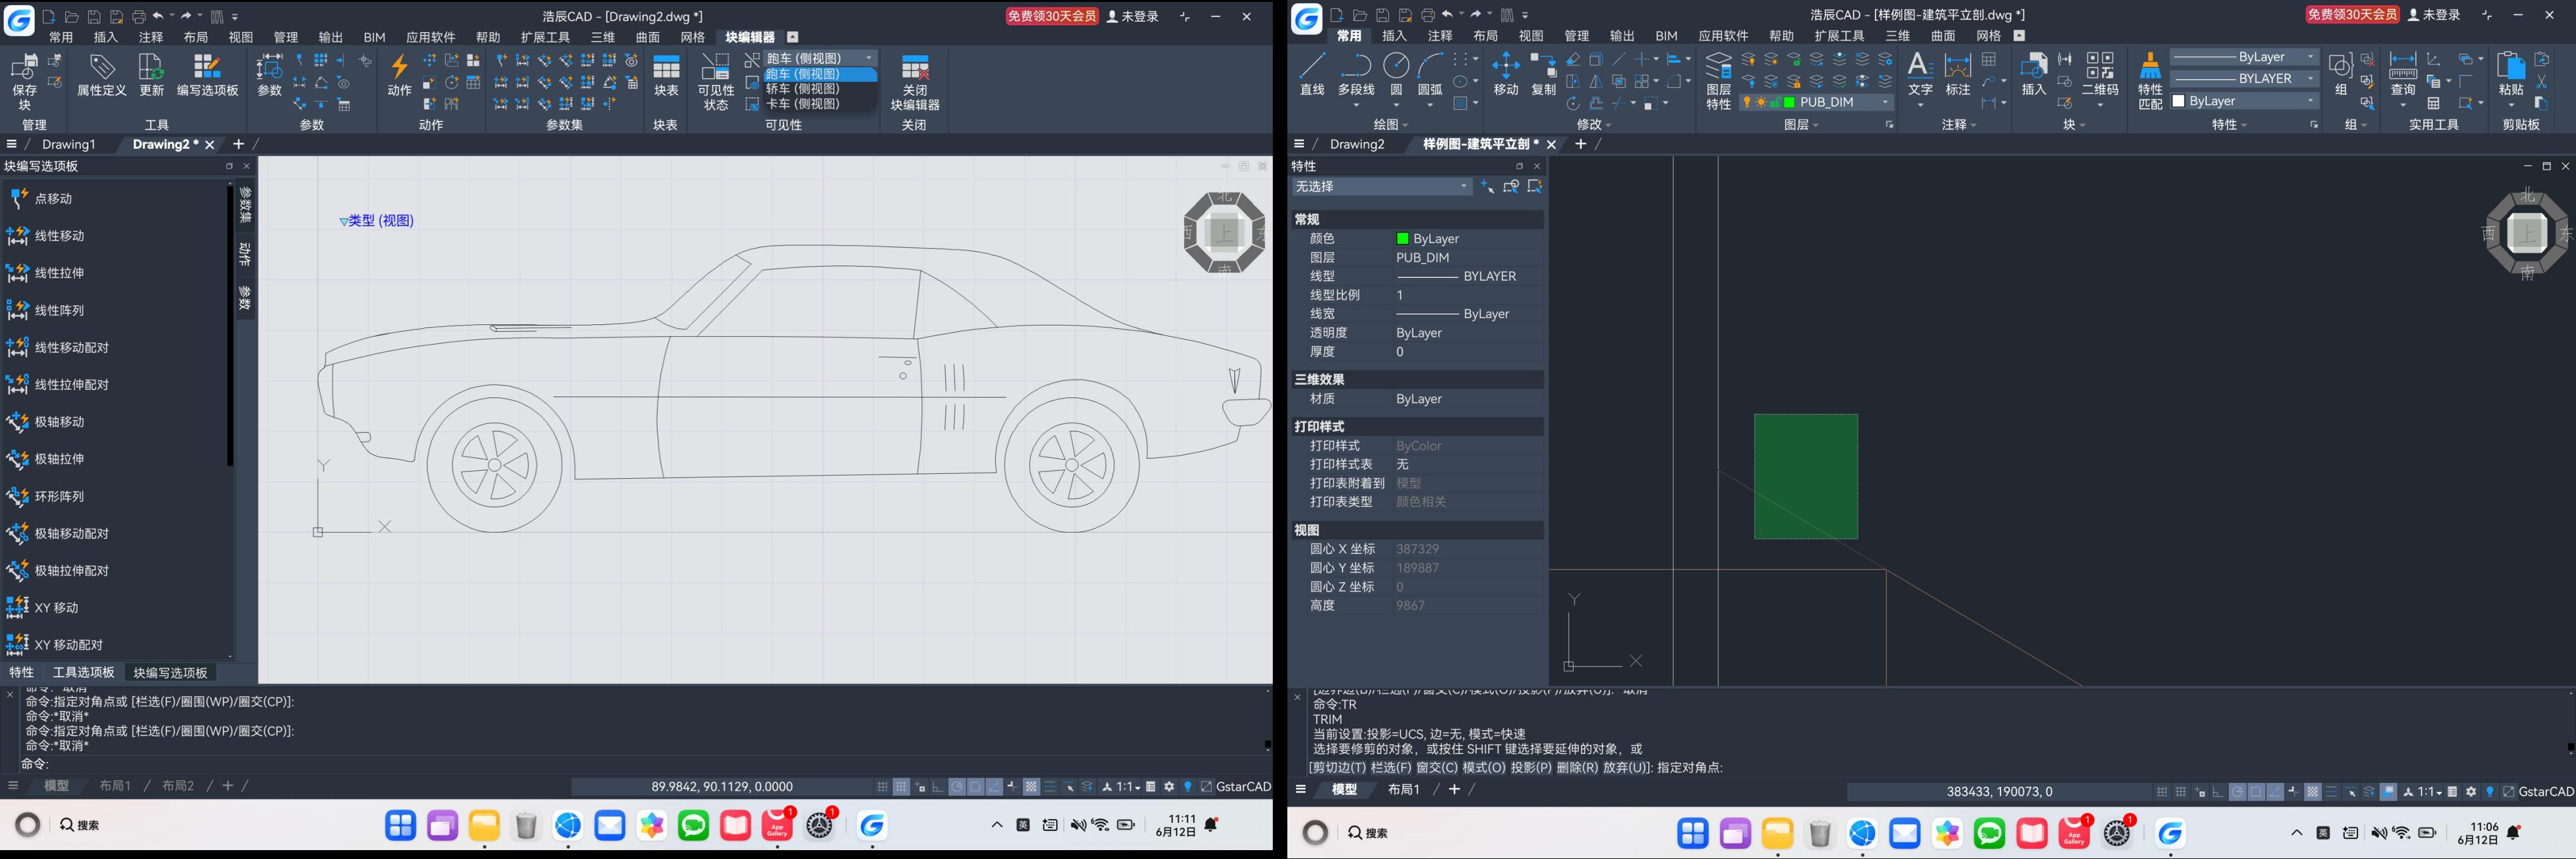
Task: Toggle ortho mode in right window status bar
Action: coord(2218,792)
